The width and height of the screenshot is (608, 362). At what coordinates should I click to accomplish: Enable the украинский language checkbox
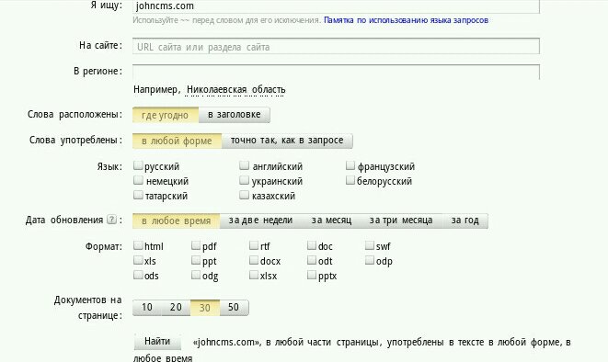coord(244,180)
